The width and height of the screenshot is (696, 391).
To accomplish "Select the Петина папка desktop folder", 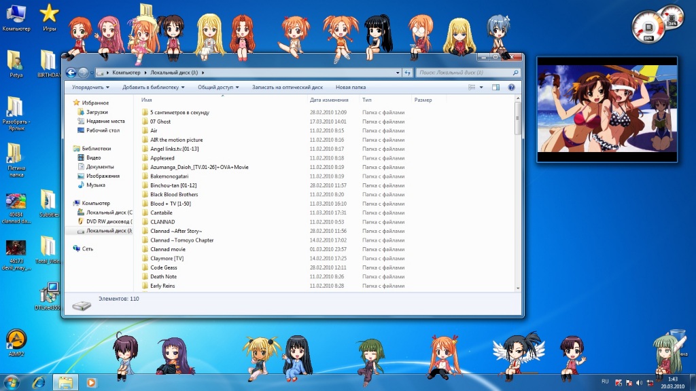I will tap(16, 160).
